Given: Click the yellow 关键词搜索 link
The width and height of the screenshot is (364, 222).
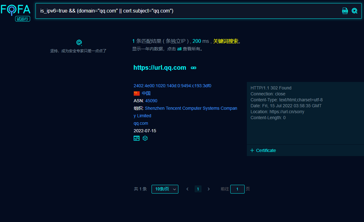Looking at the screenshot, I should click(x=226, y=41).
